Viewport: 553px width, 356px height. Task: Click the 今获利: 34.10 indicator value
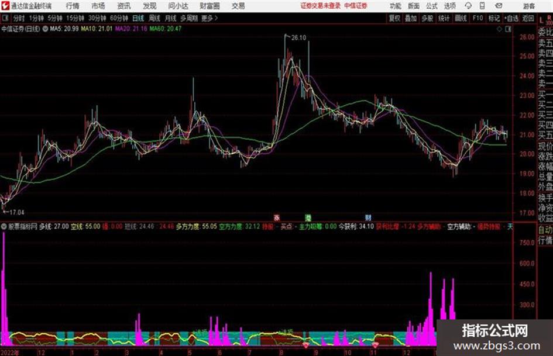(x=356, y=226)
